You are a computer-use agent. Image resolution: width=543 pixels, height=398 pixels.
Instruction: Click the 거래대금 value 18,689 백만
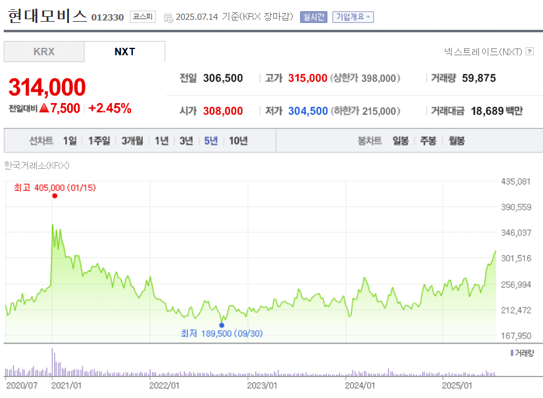(496, 111)
